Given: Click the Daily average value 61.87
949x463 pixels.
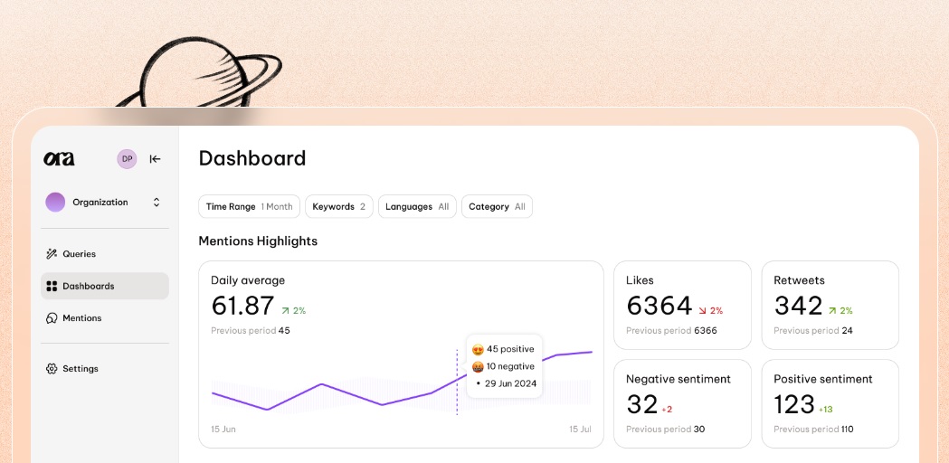Looking at the screenshot, I should (242, 306).
